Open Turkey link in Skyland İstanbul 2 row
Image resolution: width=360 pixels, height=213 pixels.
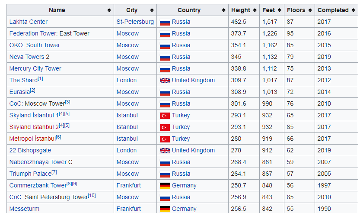click(181, 127)
